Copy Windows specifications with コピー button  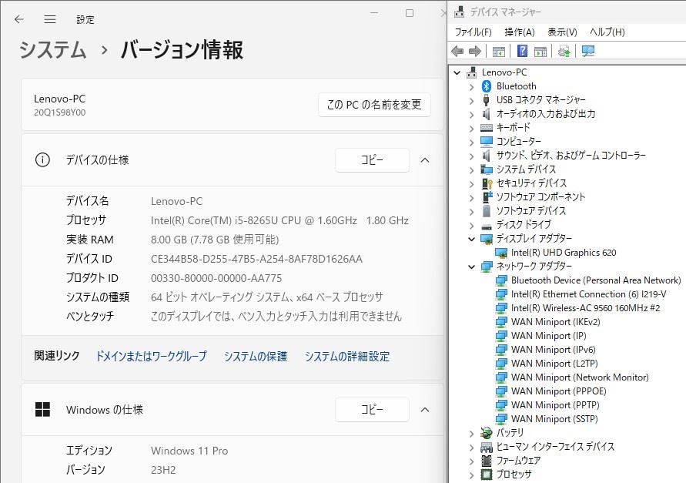(372, 410)
